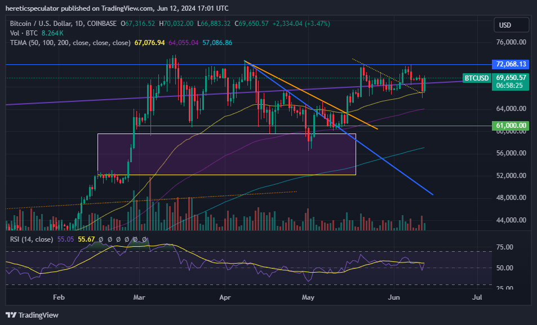Open the USD currency selector
The height and width of the screenshot is (325, 537).
(512, 25)
